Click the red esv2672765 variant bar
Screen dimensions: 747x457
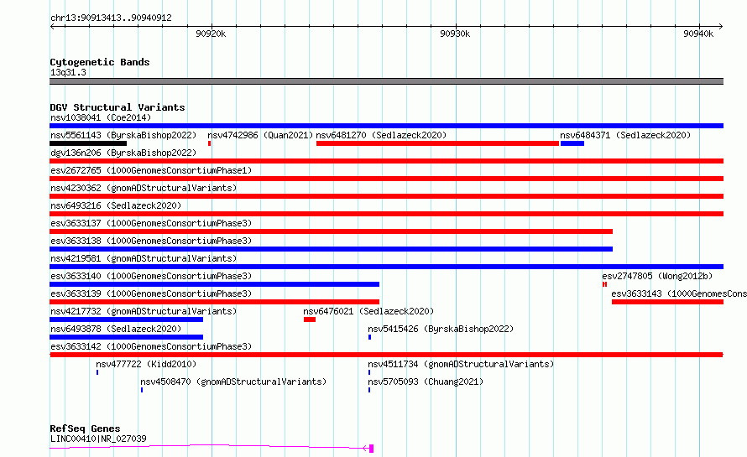[386, 179]
